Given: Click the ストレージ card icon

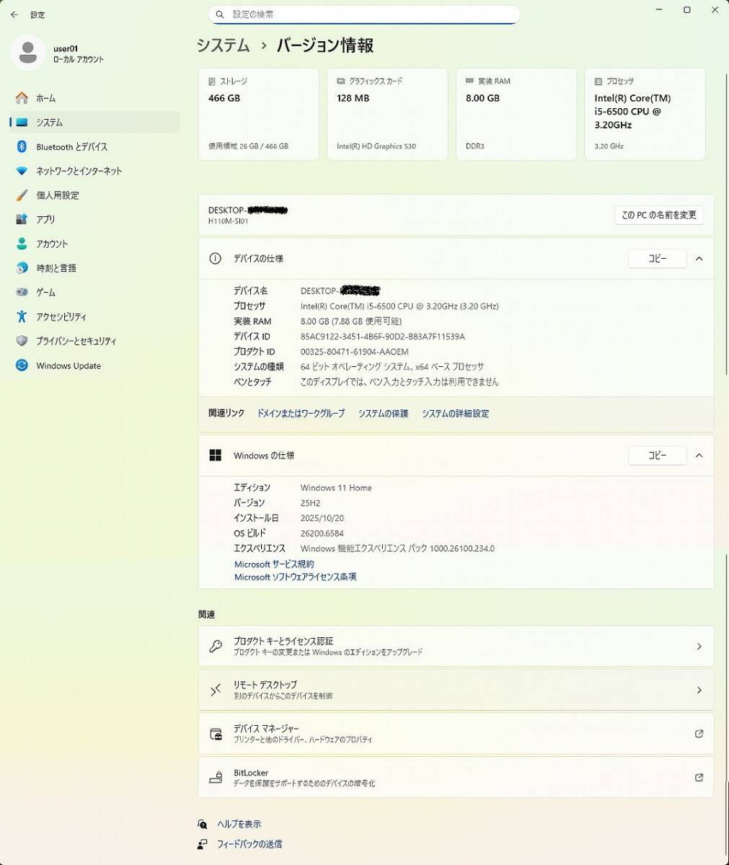Looking at the screenshot, I should [212, 81].
